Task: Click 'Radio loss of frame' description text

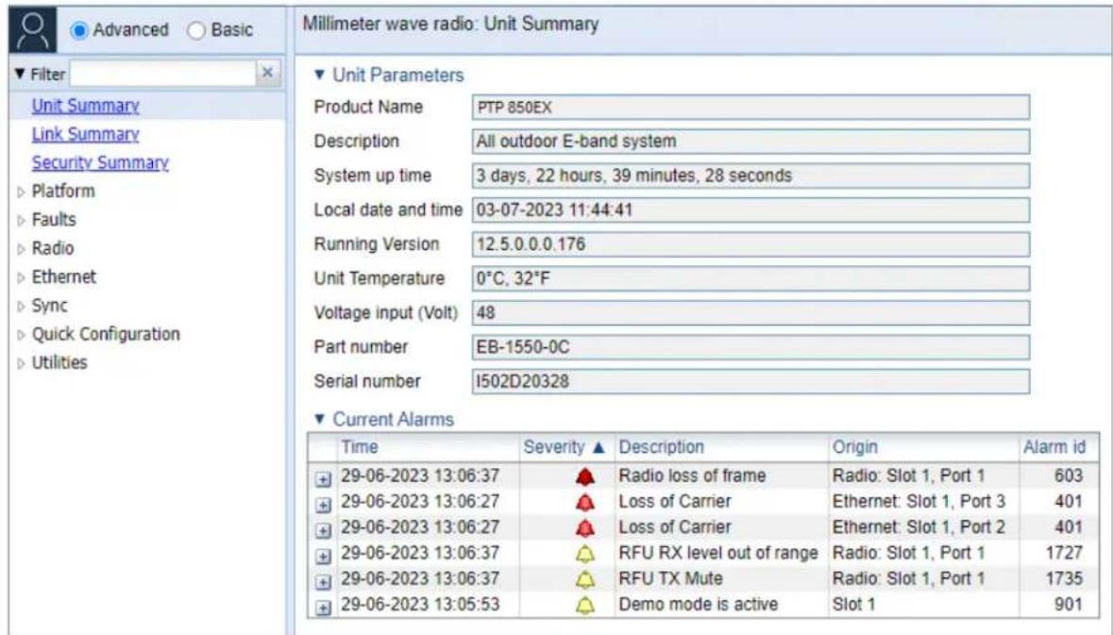Action: point(692,476)
